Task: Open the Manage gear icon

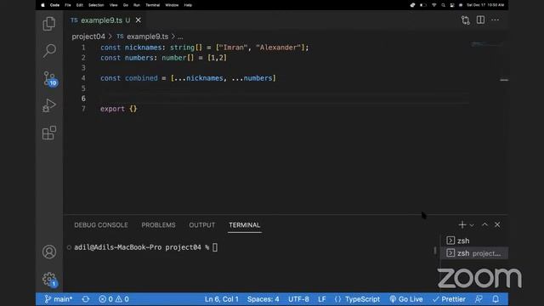Action: tap(49, 280)
